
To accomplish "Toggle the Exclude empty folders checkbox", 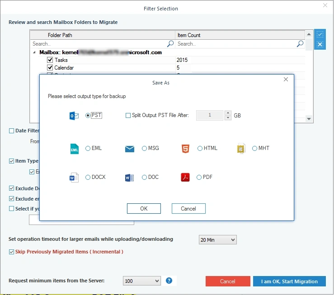I will (11, 199).
